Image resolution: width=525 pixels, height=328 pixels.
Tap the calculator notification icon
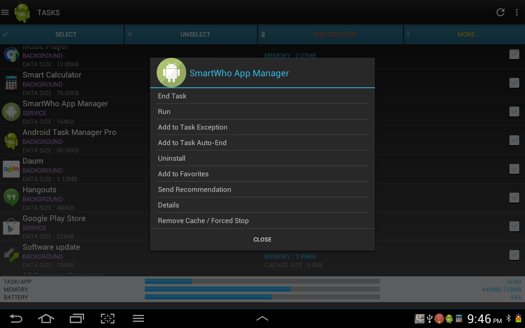click(x=459, y=319)
